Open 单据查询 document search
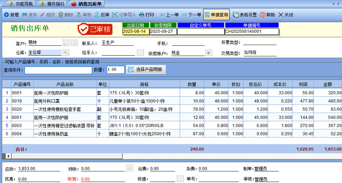 (x=216, y=15)
